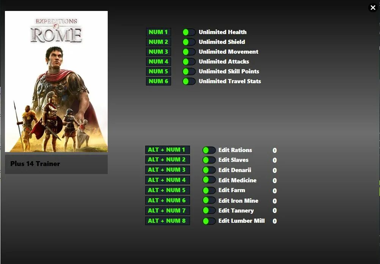Select the Expeditions Rome cover art
The image size is (380, 264).
[56, 81]
